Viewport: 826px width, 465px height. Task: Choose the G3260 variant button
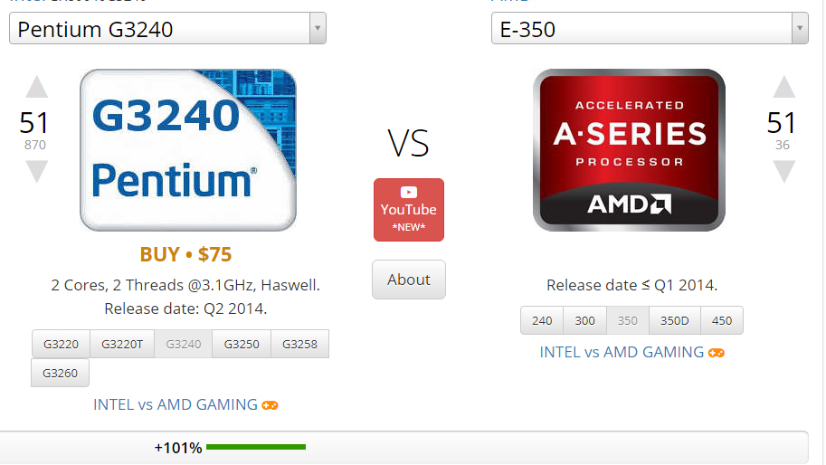pyautogui.click(x=60, y=373)
